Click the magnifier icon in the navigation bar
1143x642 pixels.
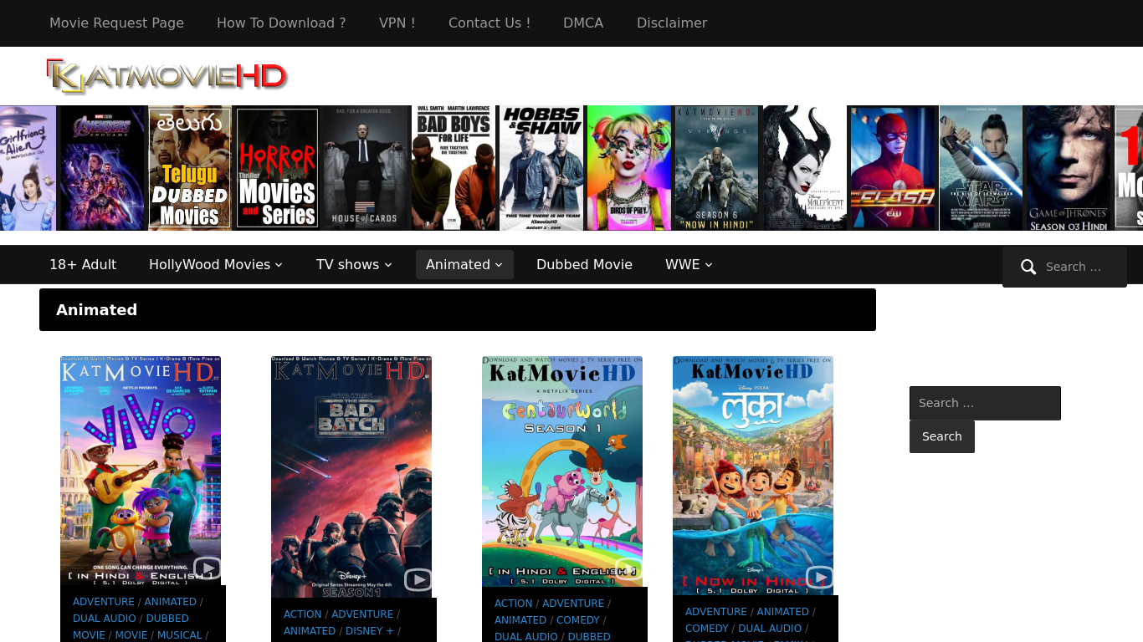1028,267
